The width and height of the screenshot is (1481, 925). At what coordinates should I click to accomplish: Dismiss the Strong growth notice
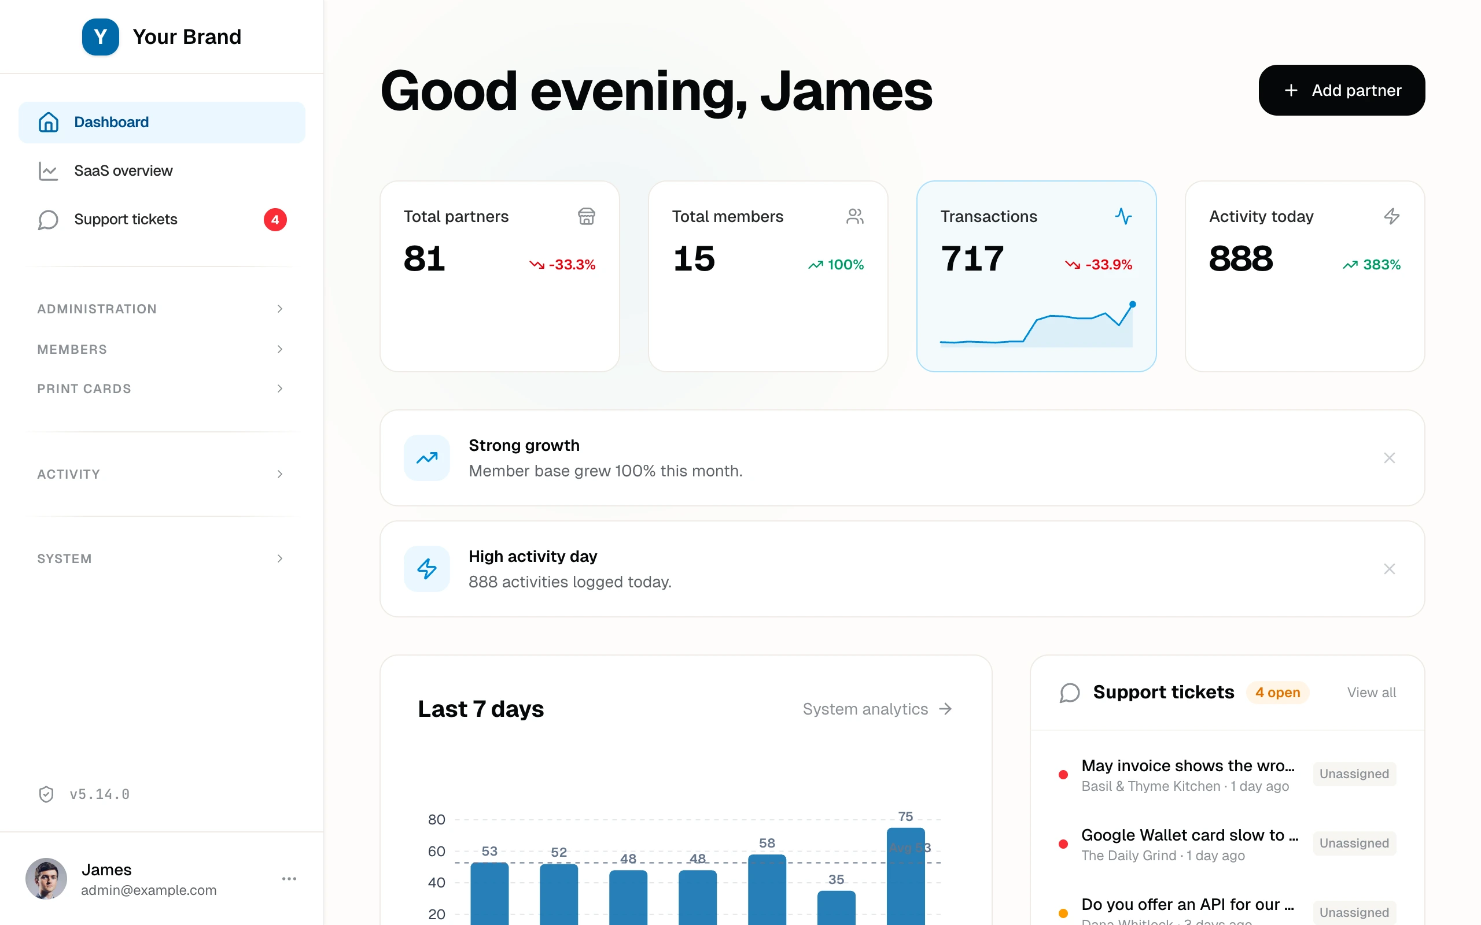click(x=1389, y=458)
